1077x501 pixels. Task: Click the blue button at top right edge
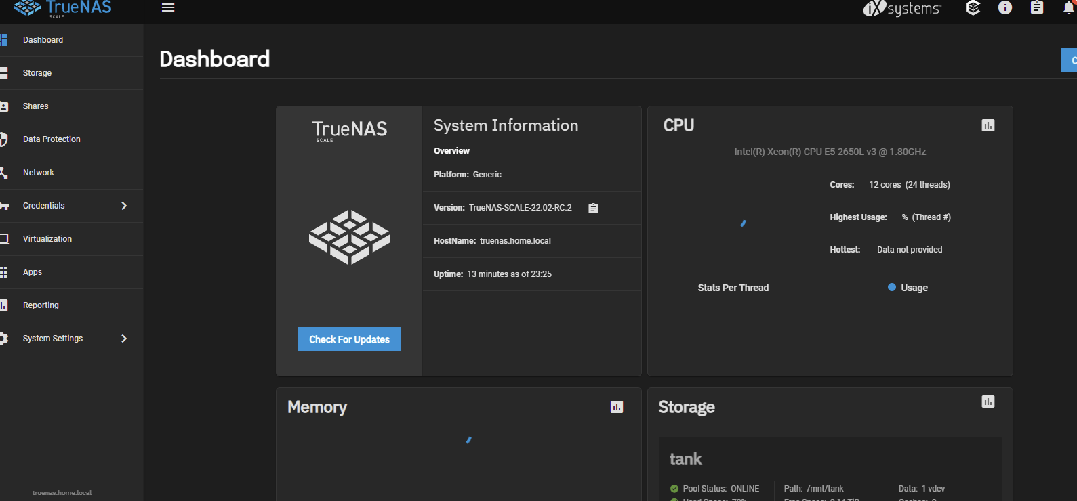[1070, 60]
